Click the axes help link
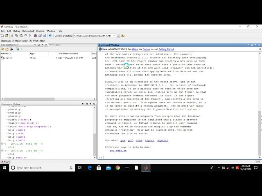 [x=139, y=140]
